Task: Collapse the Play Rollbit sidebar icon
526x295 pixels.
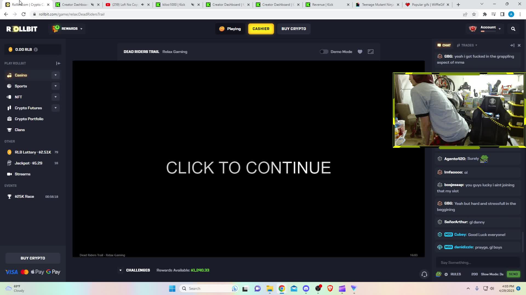Action: pos(58,63)
